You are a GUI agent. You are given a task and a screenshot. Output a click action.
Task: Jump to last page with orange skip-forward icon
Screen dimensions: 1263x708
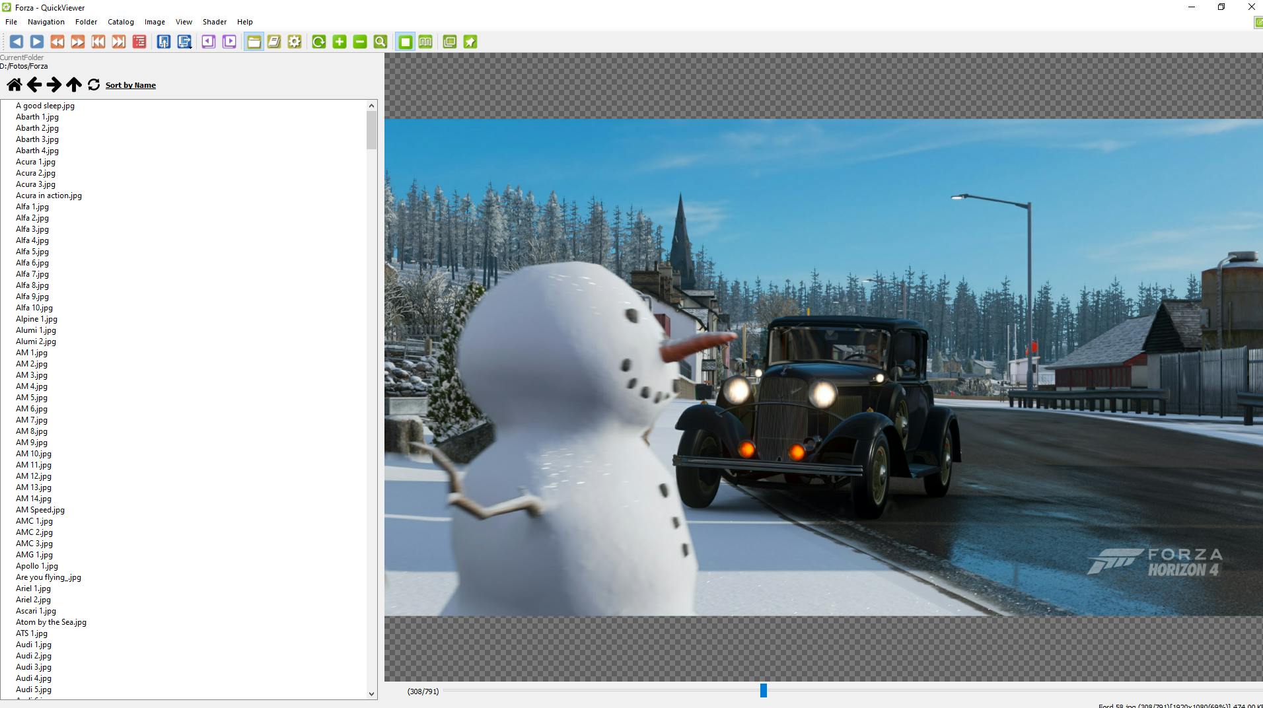click(119, 42)
